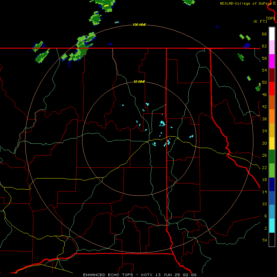Viewport: 277px width, 277px height.
Task: Click the 50 NMI range ring label
Action: tap(139, 82)
